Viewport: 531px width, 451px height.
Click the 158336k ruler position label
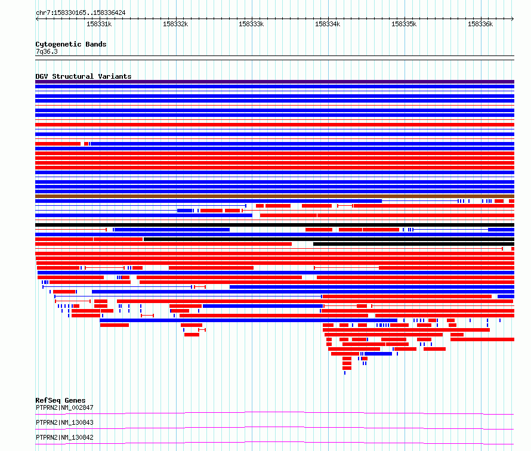[480, 24]
